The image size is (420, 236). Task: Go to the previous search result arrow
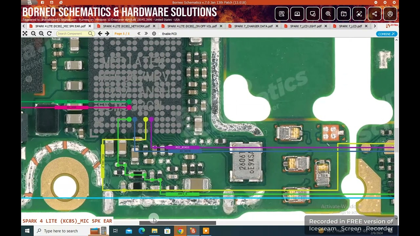click(100, 33)
